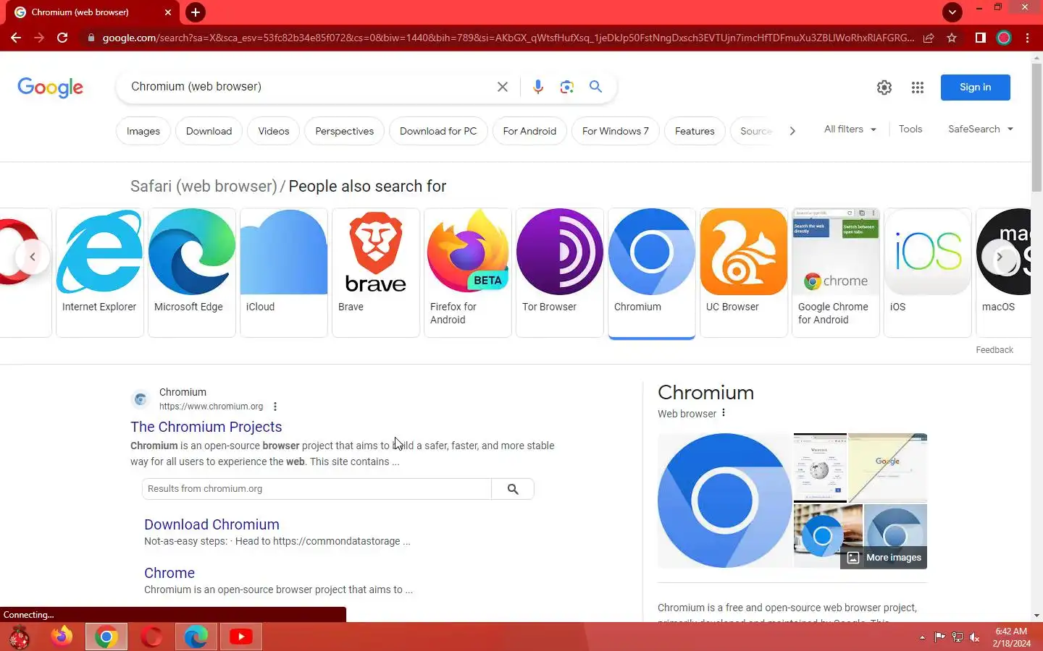The image size is (1043, 651).
Task: Open UC Browser carousel card
Action: point(744,272)
